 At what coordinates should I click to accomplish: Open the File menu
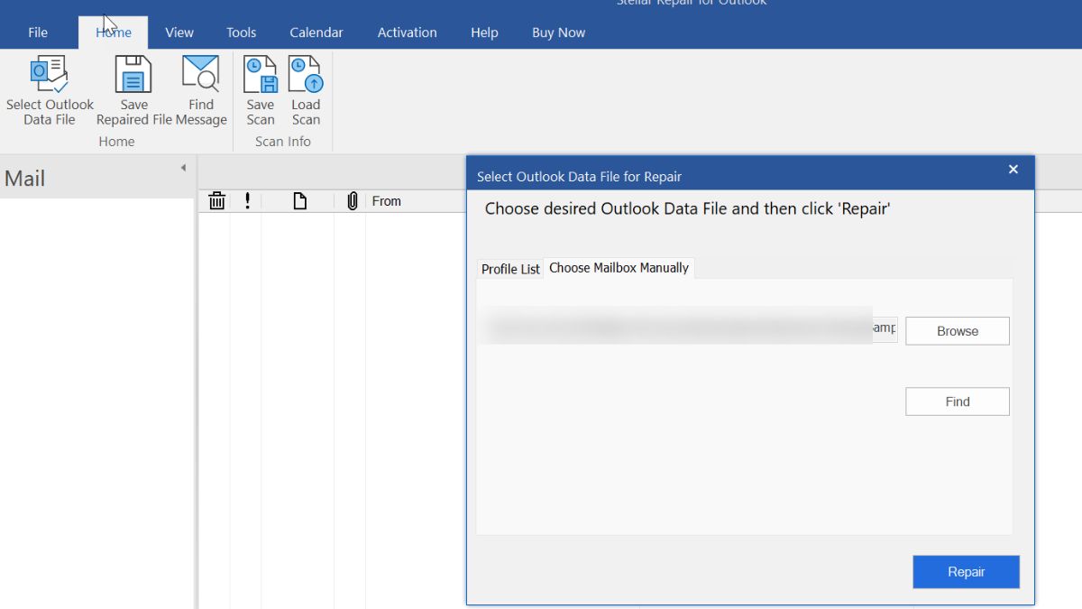[x=38, y=32]
